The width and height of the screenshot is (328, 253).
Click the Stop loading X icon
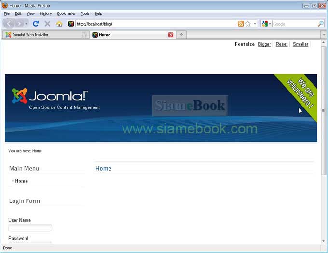click(47, 24)
